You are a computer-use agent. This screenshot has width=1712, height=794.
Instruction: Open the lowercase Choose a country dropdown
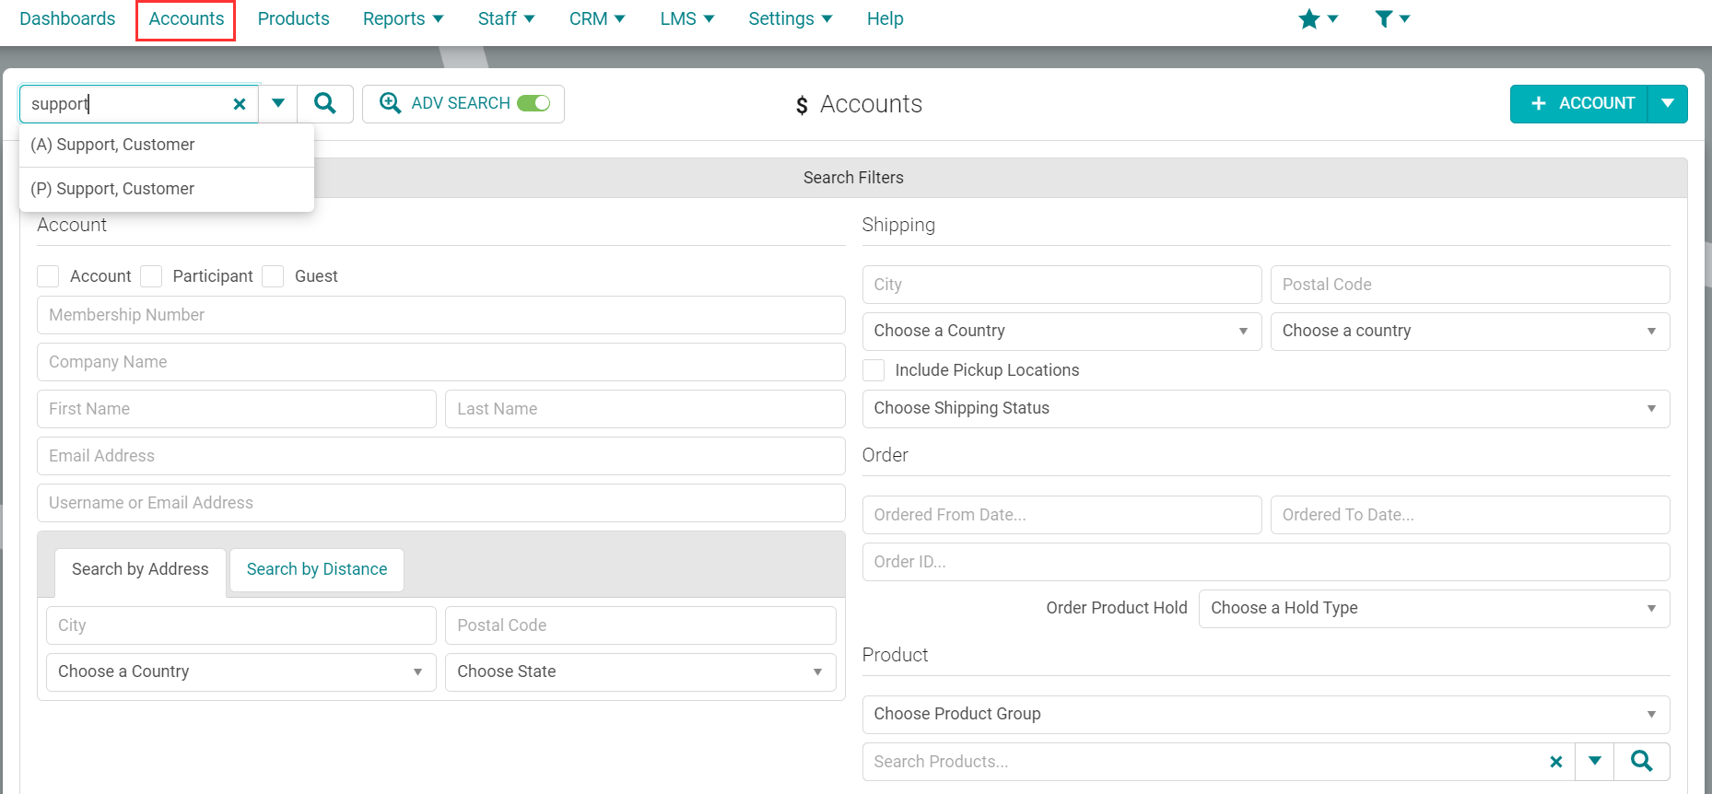click(1470, 332)
